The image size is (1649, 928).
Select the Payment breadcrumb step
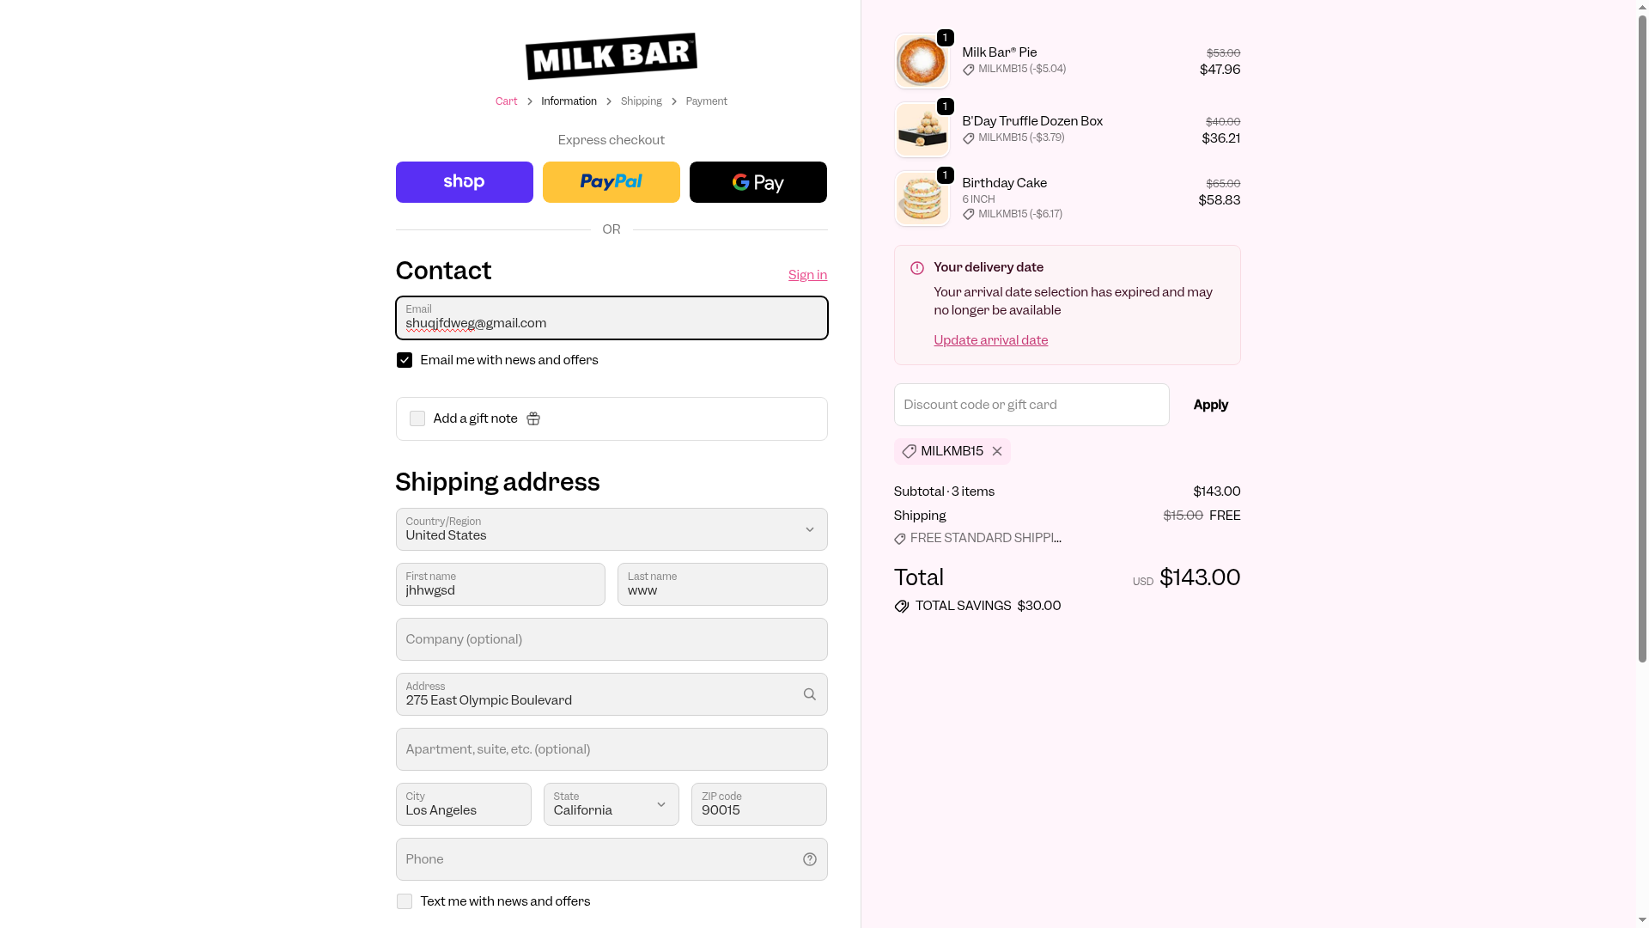click(x=707, y=101)
